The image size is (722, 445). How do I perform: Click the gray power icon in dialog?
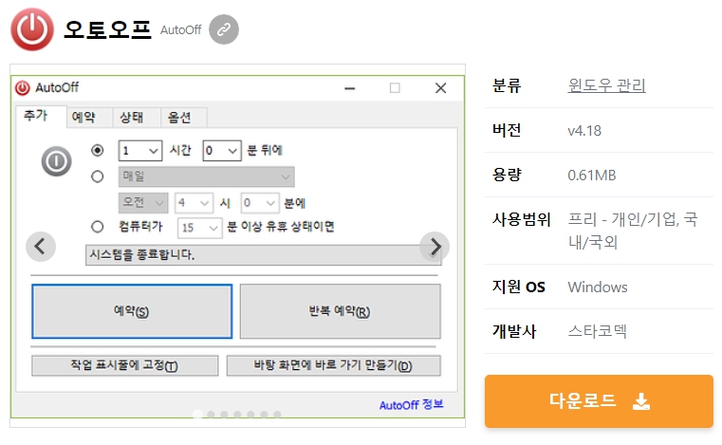click(56, 161)
